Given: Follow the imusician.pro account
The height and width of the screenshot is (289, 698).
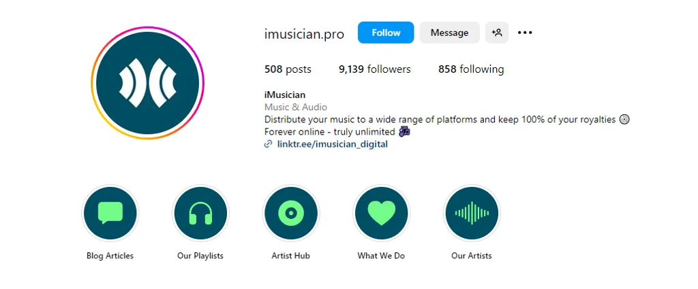Looking at the screenshot, I should [386, 33].
